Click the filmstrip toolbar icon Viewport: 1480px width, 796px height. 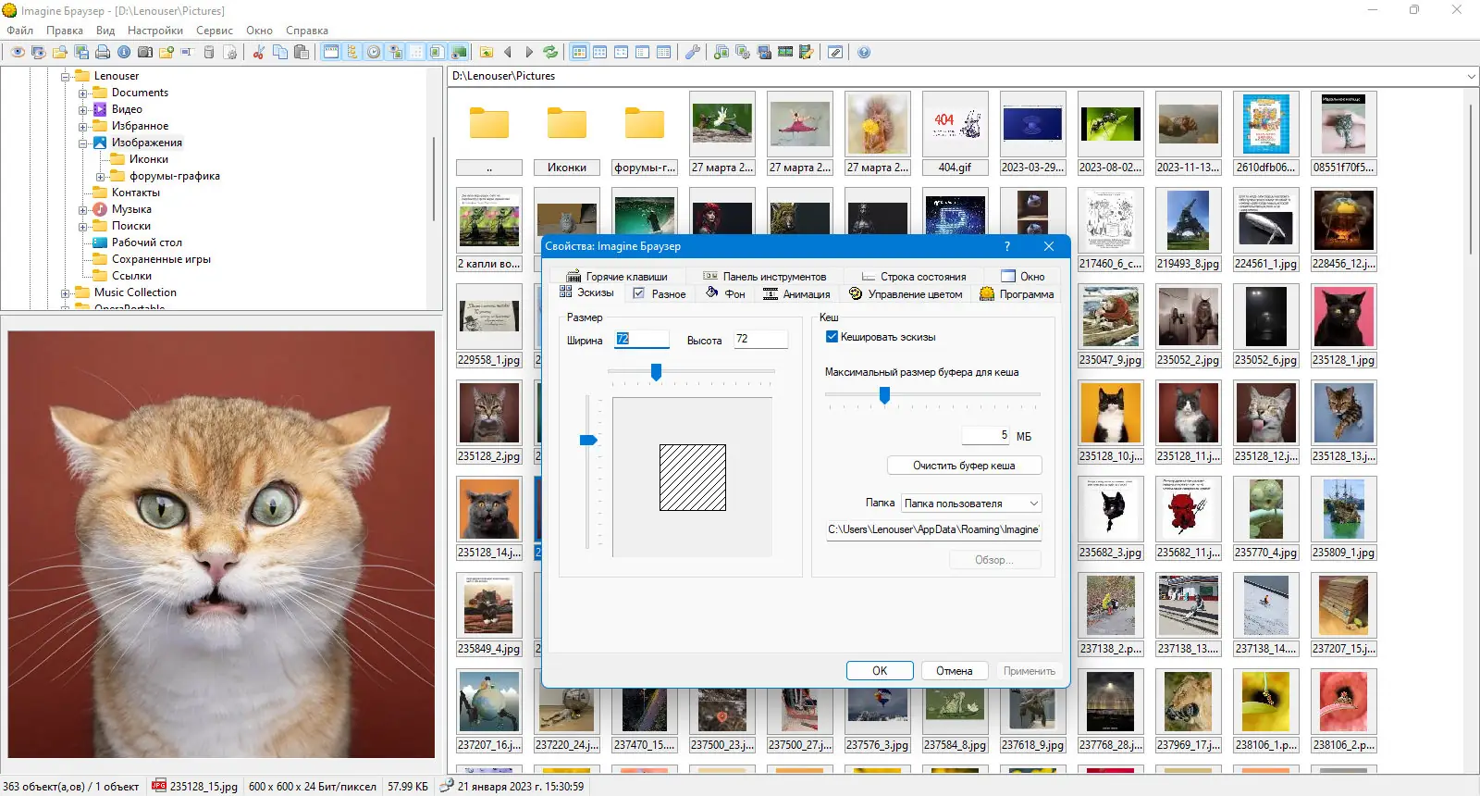click(785, 53)
